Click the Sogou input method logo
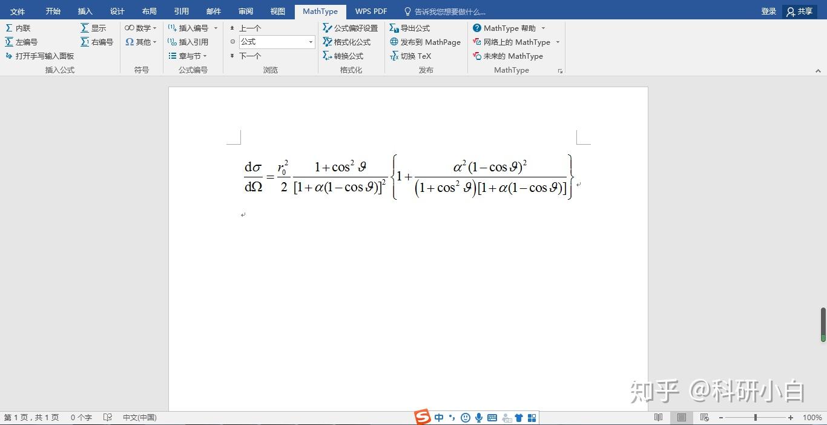The height and width of the screenshot is (425, 827). [422, 417]
